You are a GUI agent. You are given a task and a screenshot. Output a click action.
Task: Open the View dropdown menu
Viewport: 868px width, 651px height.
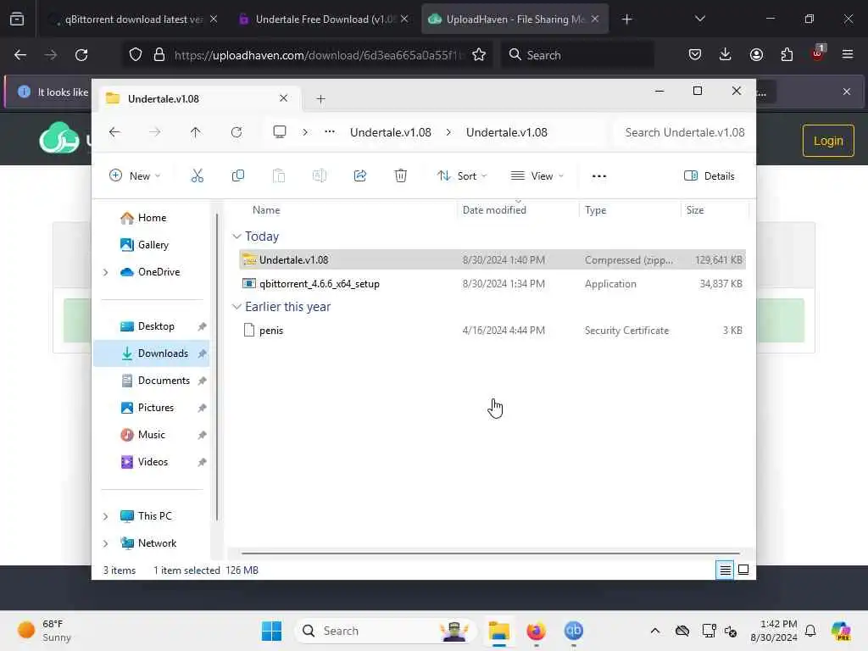tap(537, 176)
